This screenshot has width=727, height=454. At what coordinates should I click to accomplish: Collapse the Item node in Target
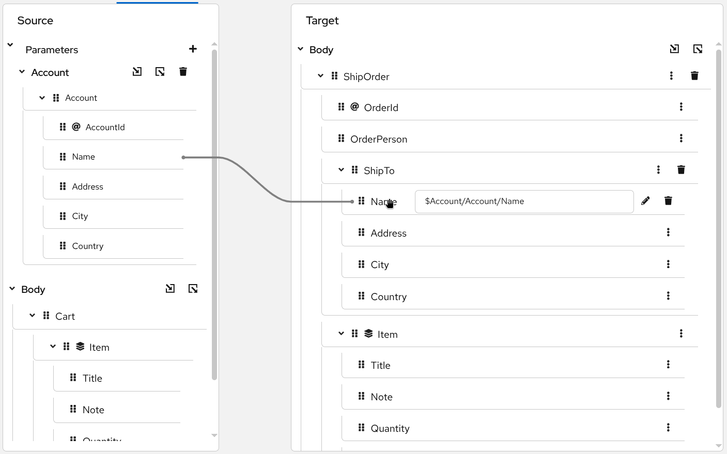341,334
